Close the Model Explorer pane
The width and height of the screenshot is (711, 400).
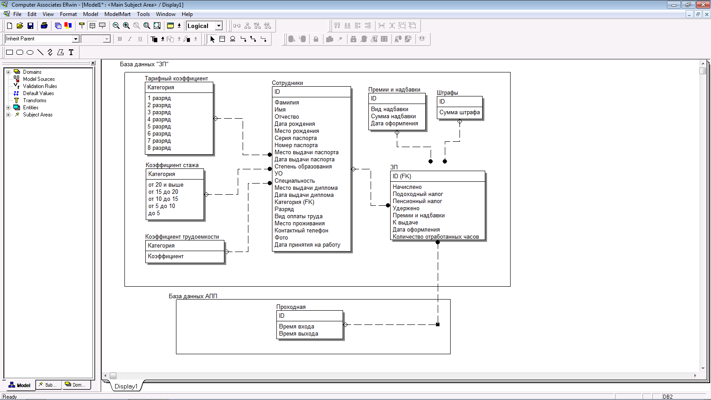coord(93,63)
